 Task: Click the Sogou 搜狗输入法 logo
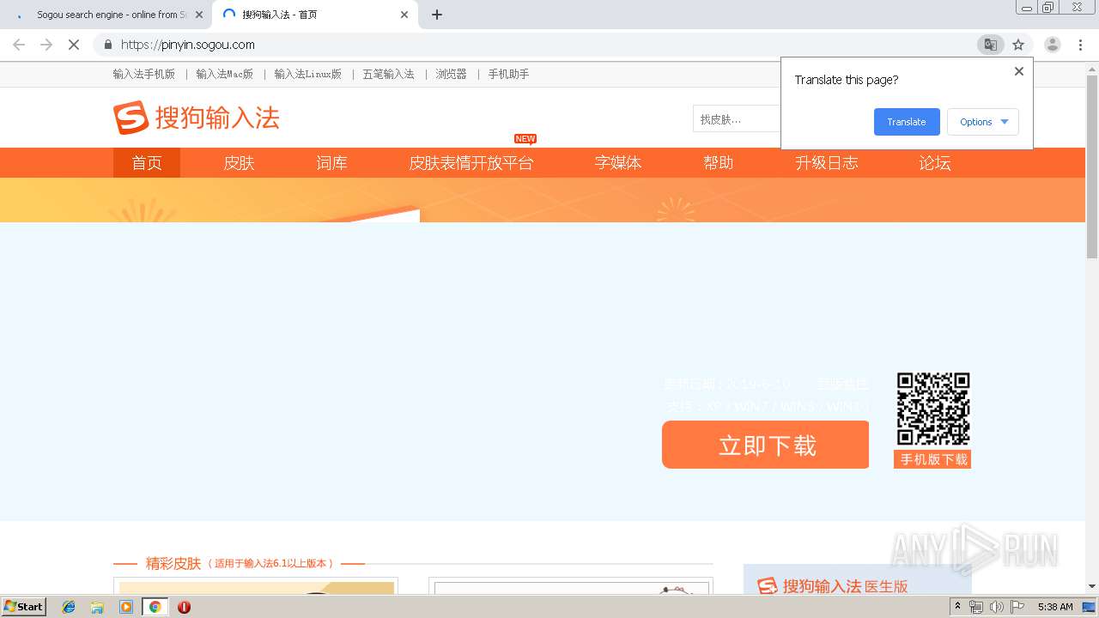coord(197,118)
